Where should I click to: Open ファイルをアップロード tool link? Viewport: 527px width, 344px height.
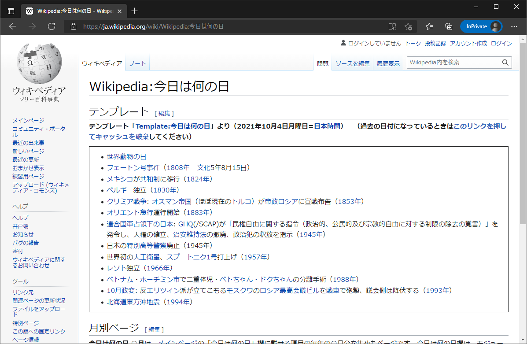(x=39, y=312)
